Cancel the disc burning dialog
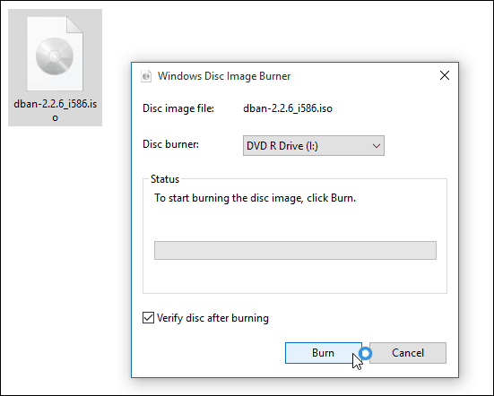 tap(408, 353)
